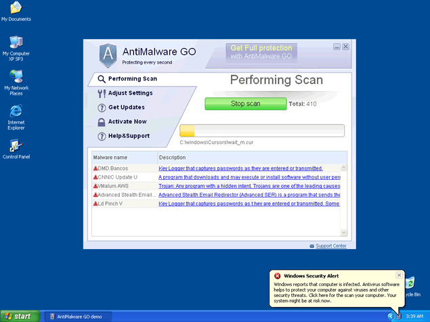430x322 pixels.
Task: Open the Adjust Settings section
Action: click(x=130, y=93)
